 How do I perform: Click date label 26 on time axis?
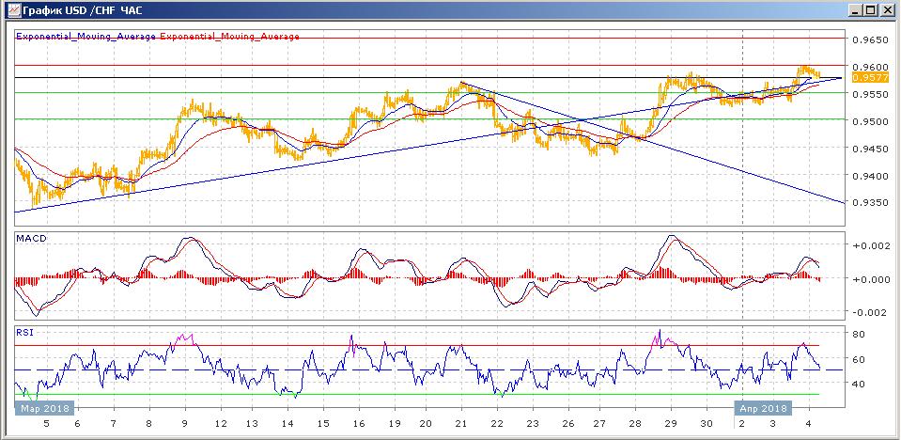567,424
